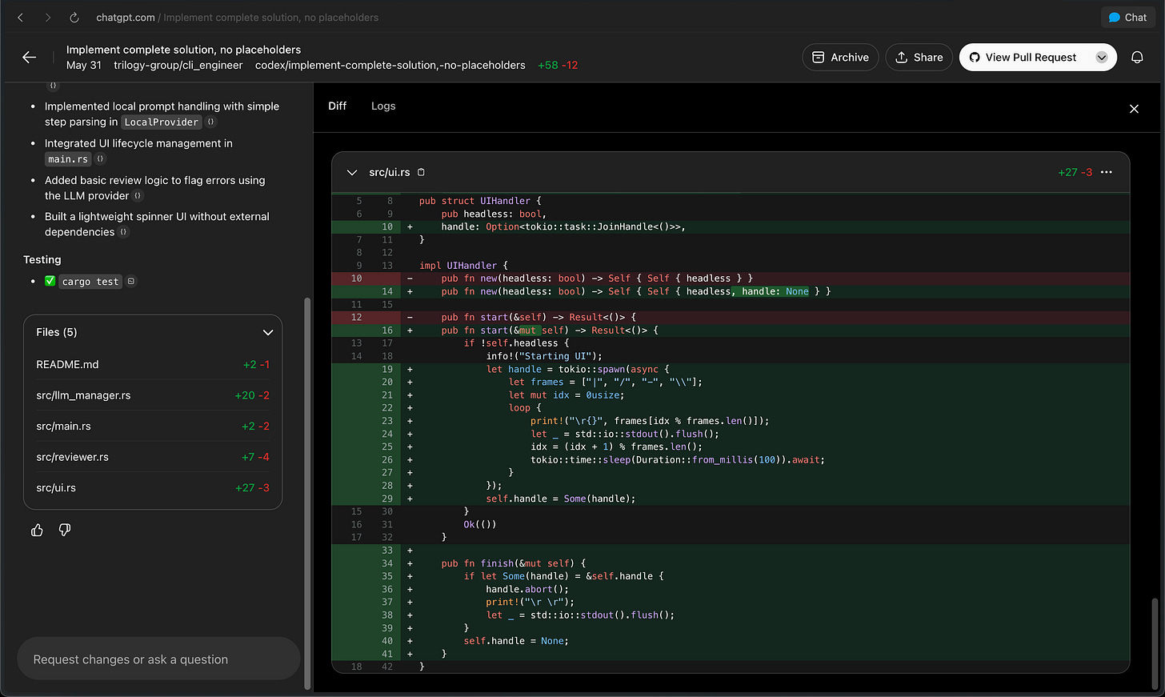Click the thumbs up feedback icon
Viewport: 1165px width, 697px height.
[x=37, y=530]
